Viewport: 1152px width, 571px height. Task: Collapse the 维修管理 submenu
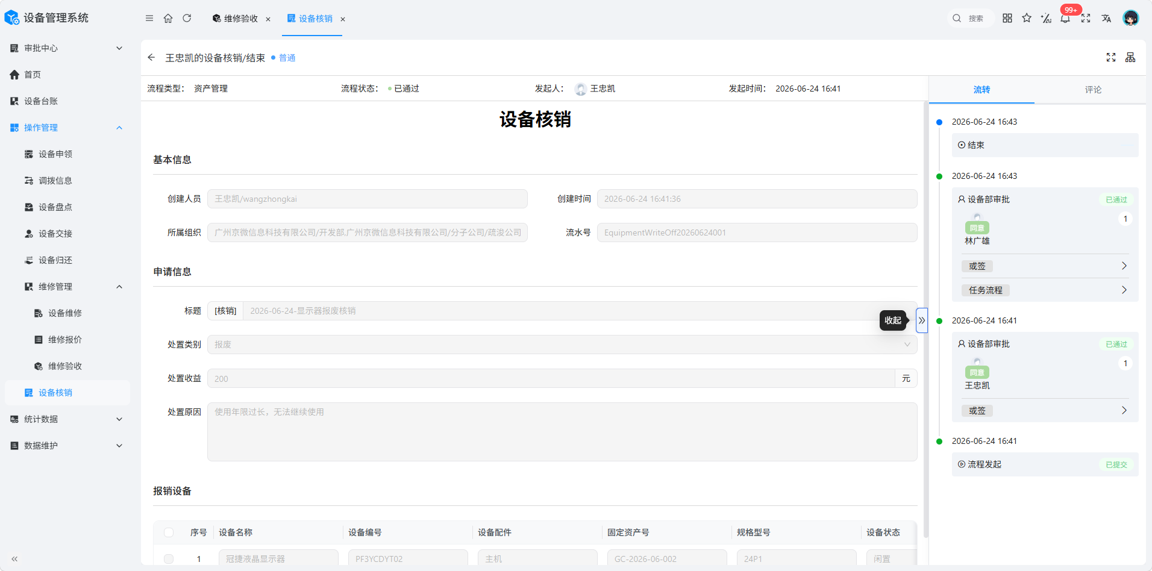click(x=119, y=287)
